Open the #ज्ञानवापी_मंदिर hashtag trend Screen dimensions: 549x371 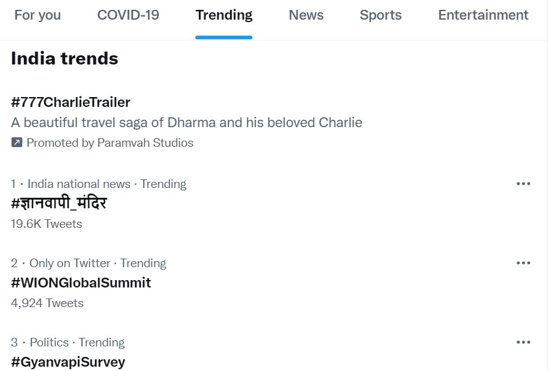59,203
